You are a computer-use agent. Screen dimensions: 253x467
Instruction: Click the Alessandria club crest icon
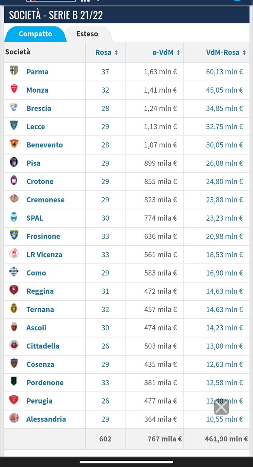click(x=14, y=419)
